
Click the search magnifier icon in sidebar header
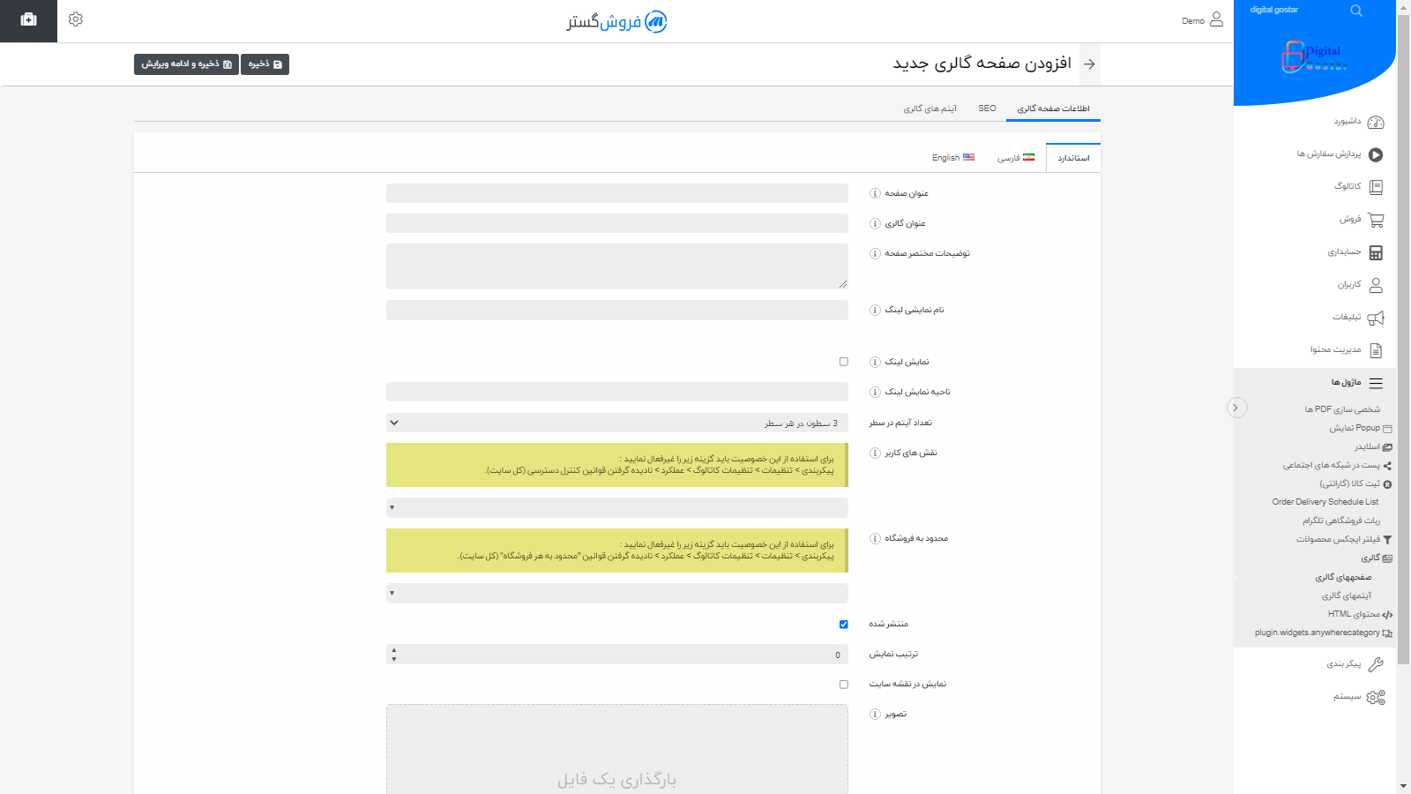[1356, 11]
